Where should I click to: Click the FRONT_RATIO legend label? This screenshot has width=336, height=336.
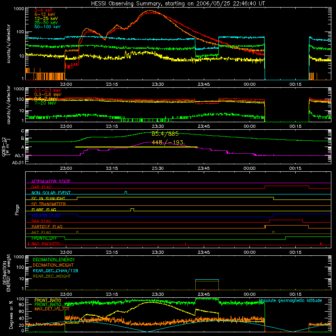48,300
